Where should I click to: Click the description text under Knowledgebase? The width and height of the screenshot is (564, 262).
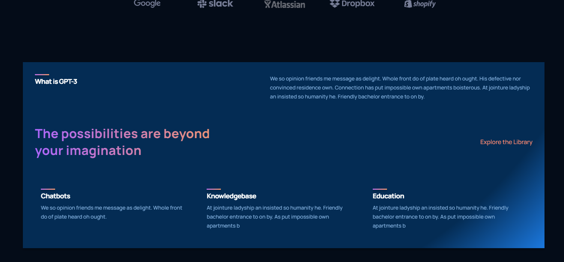274,217
